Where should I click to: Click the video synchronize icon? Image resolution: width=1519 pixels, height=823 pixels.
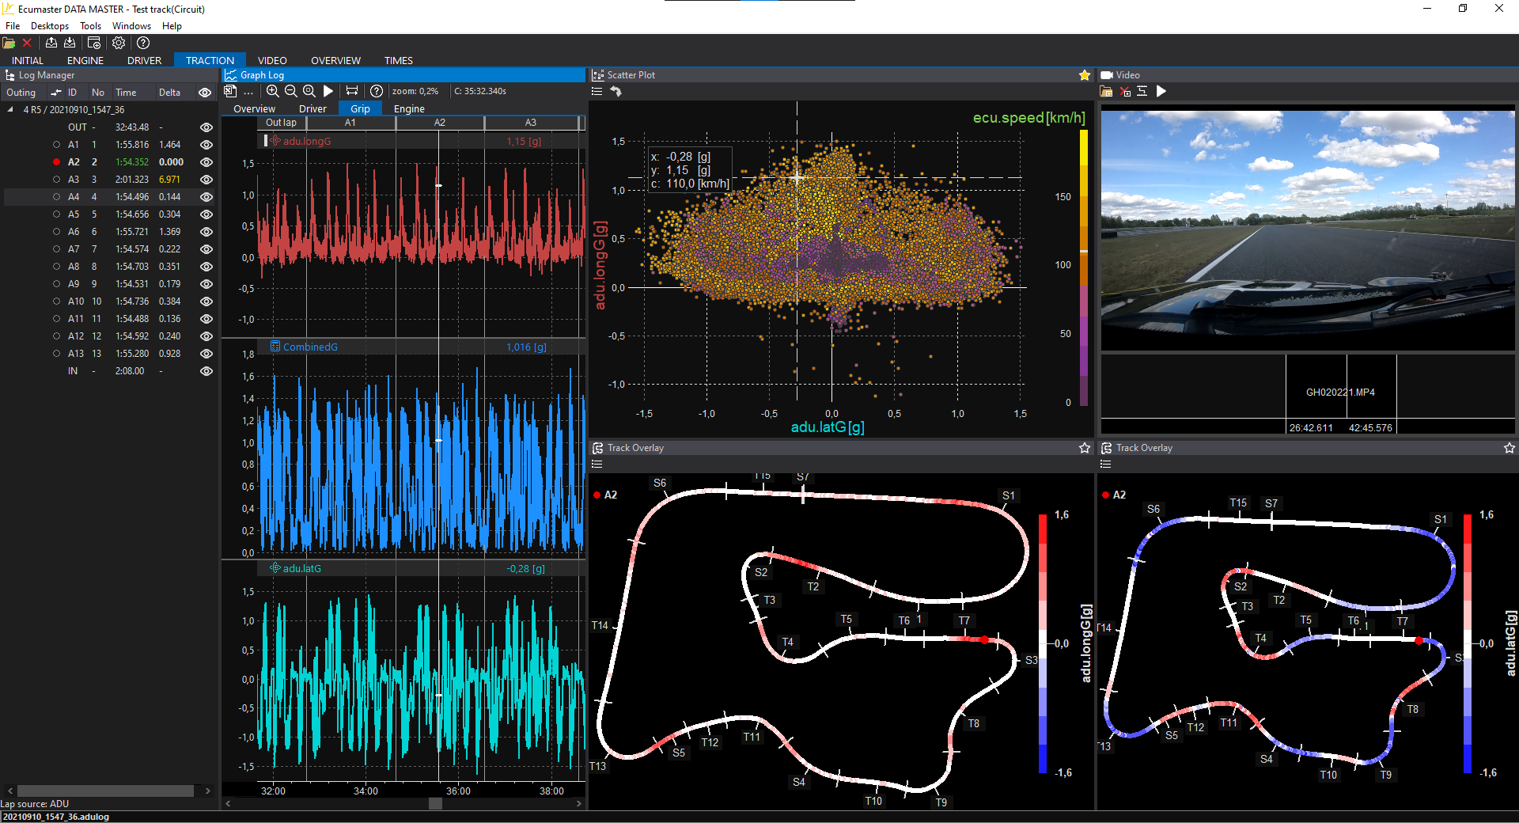point(1142,92)
